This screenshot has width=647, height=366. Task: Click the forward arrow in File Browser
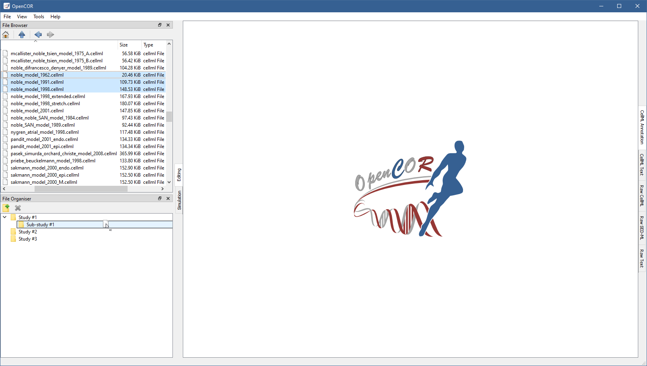point(50,35)
